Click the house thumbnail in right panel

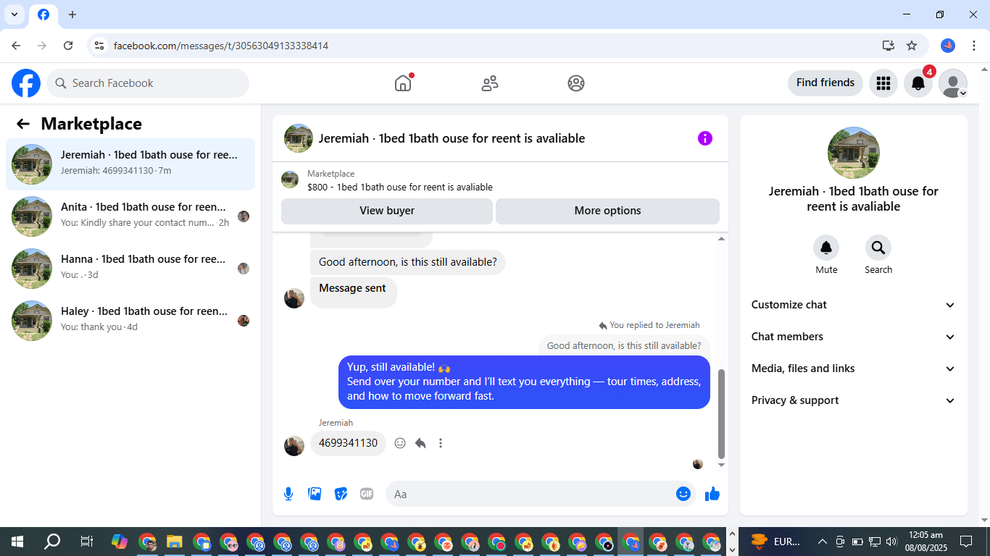pos(854,153)
